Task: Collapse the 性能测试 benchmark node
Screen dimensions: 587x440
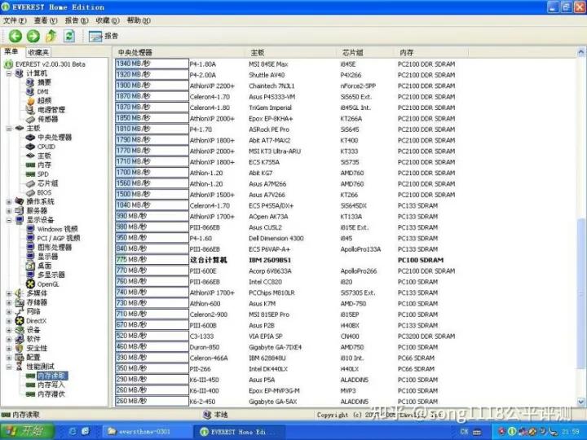Action: coord(9,367)
